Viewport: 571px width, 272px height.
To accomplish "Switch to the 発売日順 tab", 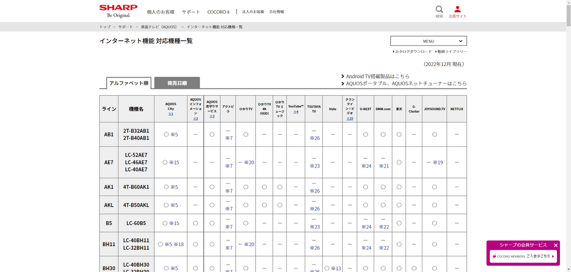I will [x=177, y=83].
